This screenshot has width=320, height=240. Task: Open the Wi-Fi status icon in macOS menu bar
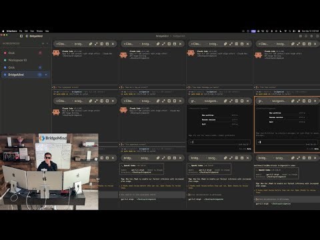coord(285,31)
